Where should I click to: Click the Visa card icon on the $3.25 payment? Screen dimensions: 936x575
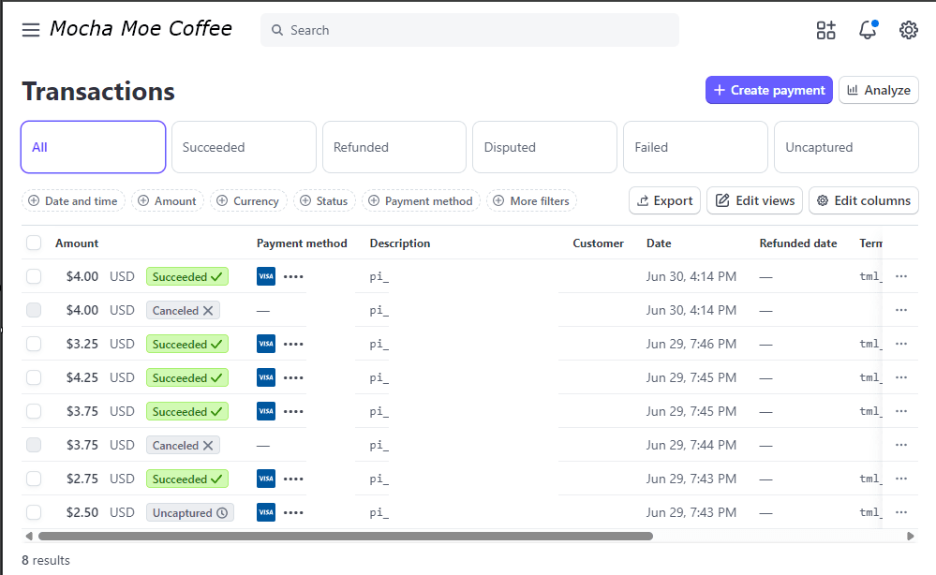pos(263,344)
